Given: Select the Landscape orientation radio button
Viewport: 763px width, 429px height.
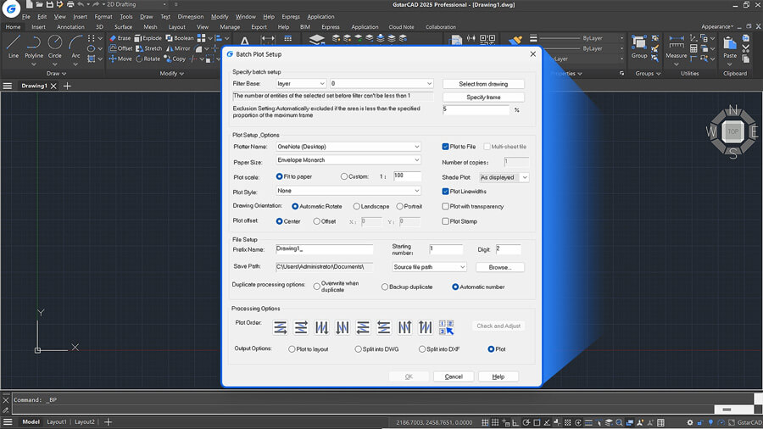Looking at the screenshot, I should 357,206.
